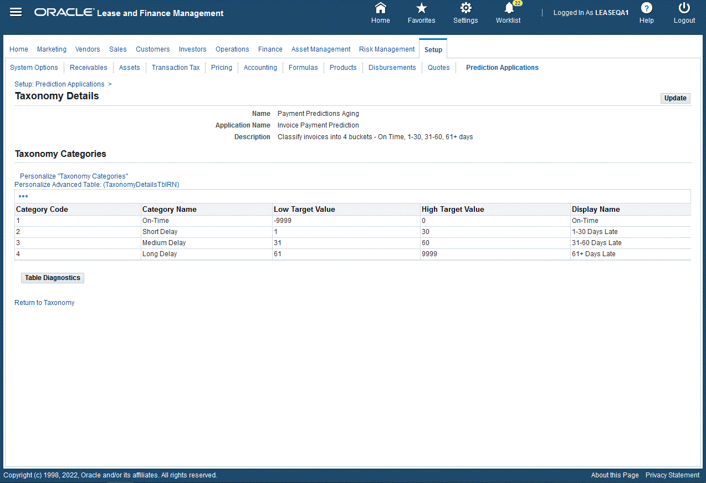Screen dimensions: 706x483
Task: Open About this Page link
Action: 615,475
